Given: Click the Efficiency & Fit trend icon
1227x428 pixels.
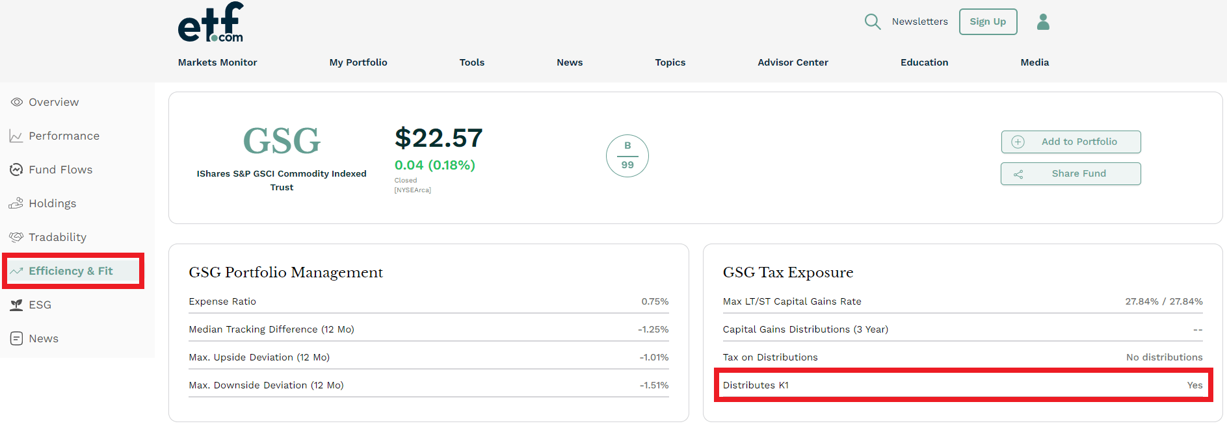Looking at the screenshot, I should click(x=16, y=271).
